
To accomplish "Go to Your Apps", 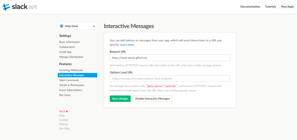I will point(287,7).
